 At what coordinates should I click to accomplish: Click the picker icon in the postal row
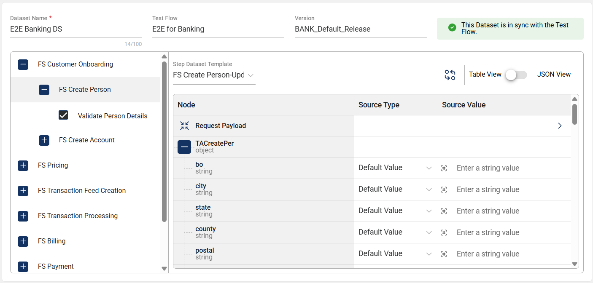pyautogui.click(x=444, y=254)
